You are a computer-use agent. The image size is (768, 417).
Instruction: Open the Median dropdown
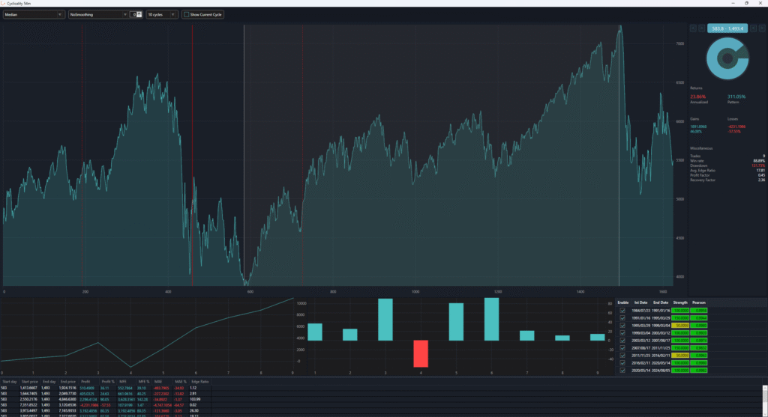tap(33, 14)
